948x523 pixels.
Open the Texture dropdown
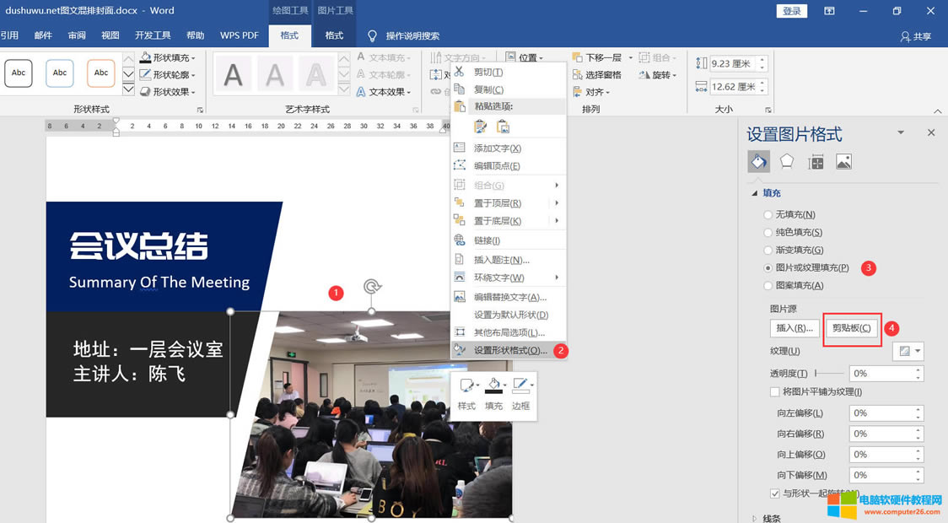[908, 351]
